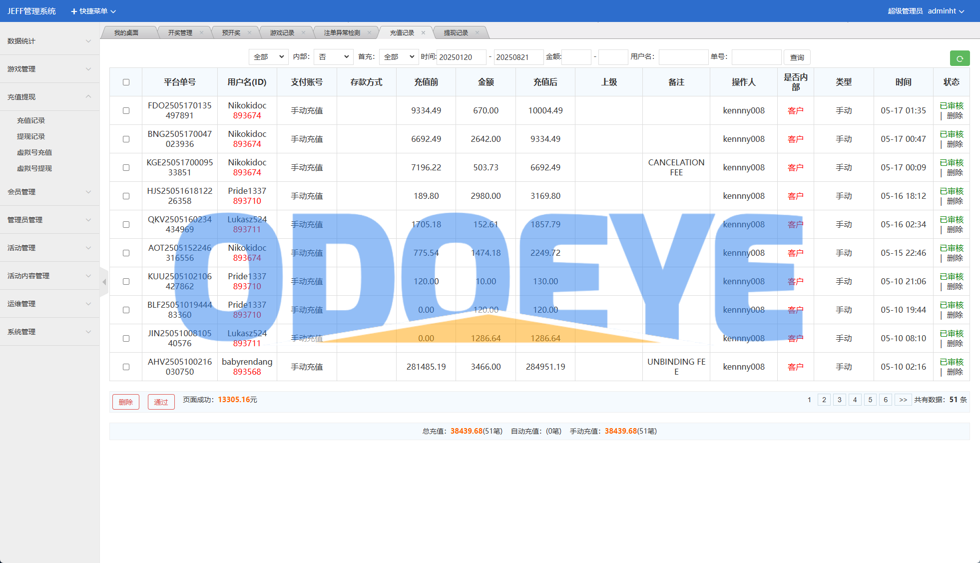The height and width of the screenshot is (563, 980).
Task: Collapse sidebar using left arrow handle
Action: (x=104, y=282)
